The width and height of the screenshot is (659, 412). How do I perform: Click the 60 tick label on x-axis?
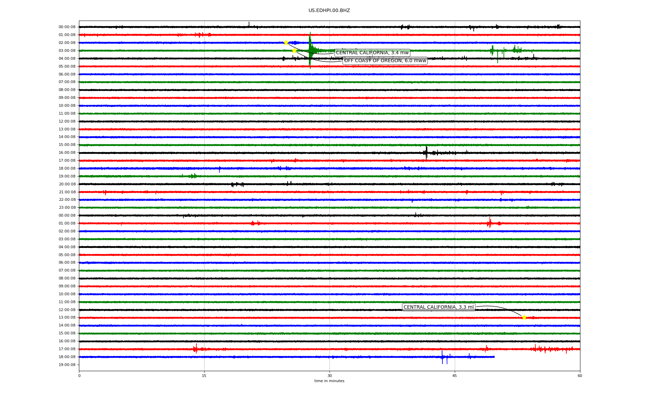[580, 376]
